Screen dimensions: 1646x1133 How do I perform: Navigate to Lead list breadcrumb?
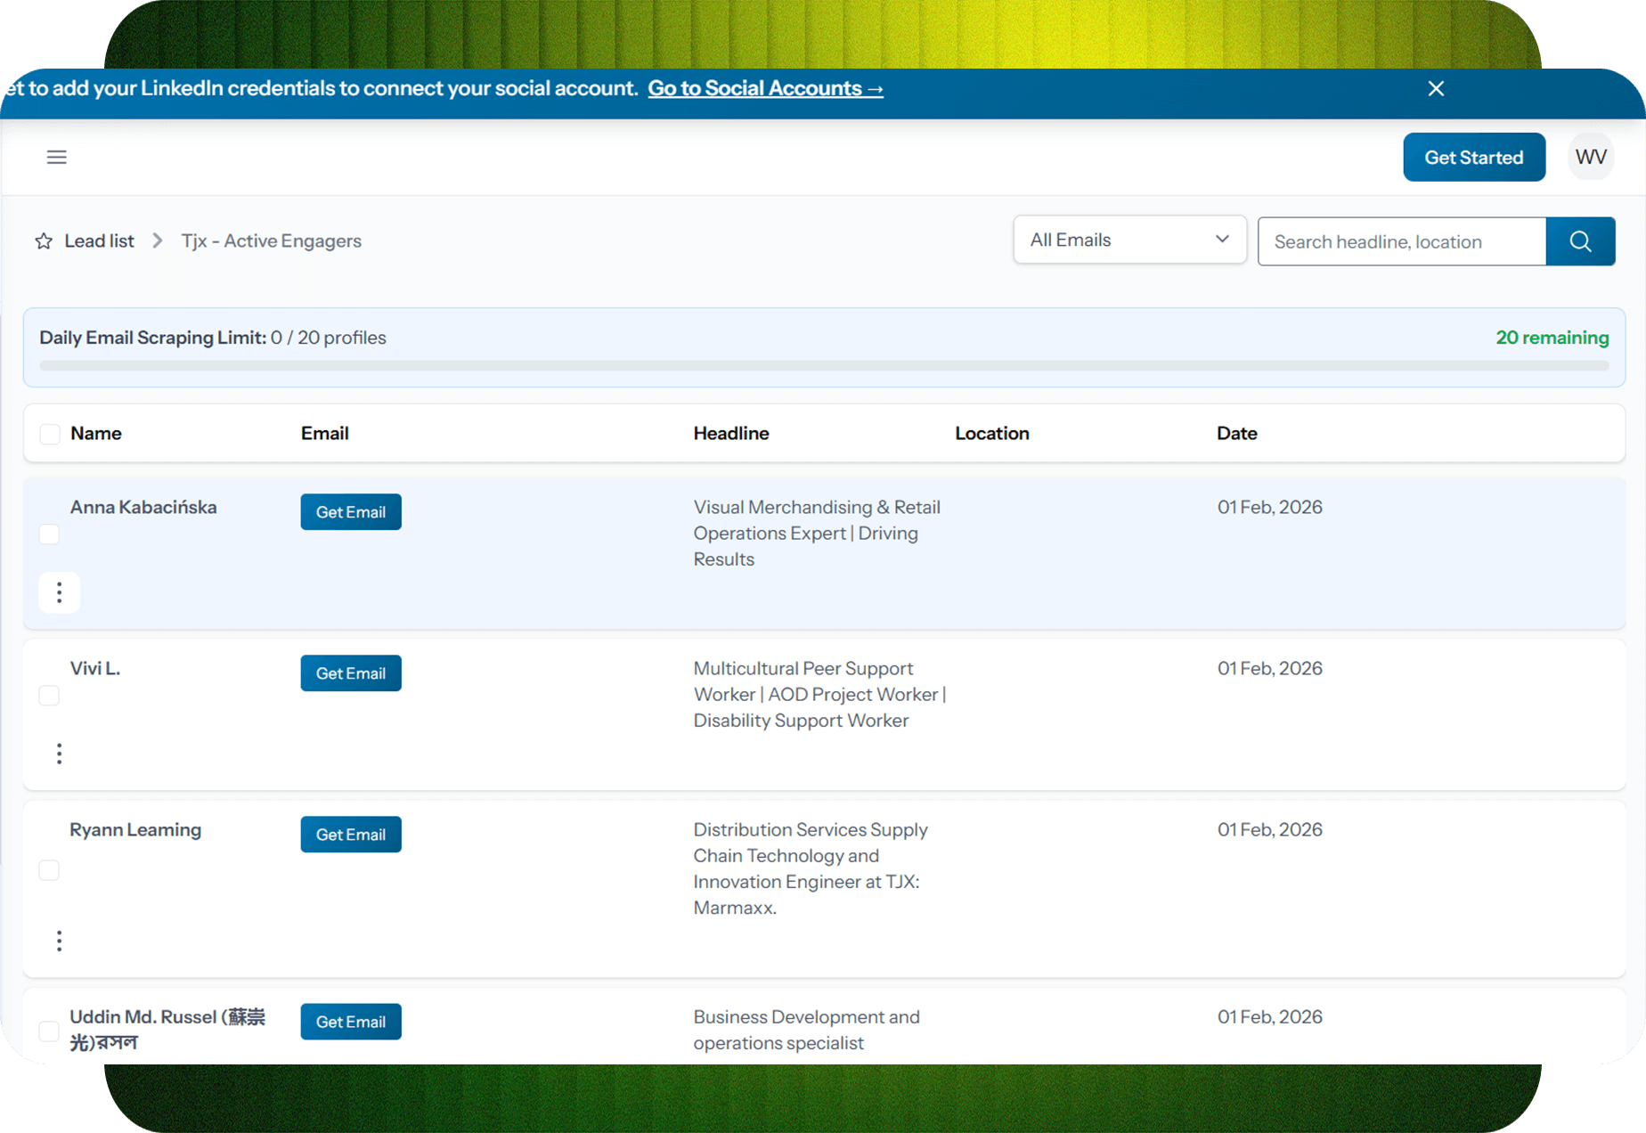pyautogui.click(x=99, y=241)
